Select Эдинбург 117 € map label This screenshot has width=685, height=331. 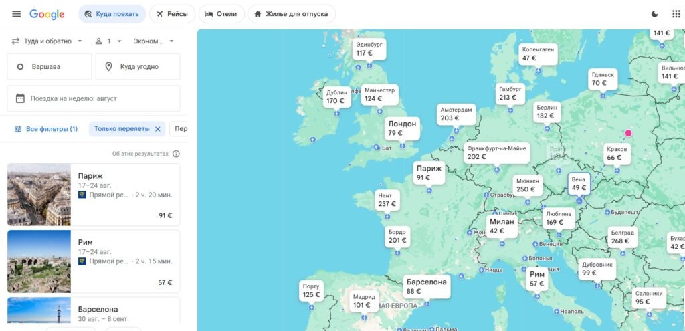pyautogui.click(x=369, y=49)
